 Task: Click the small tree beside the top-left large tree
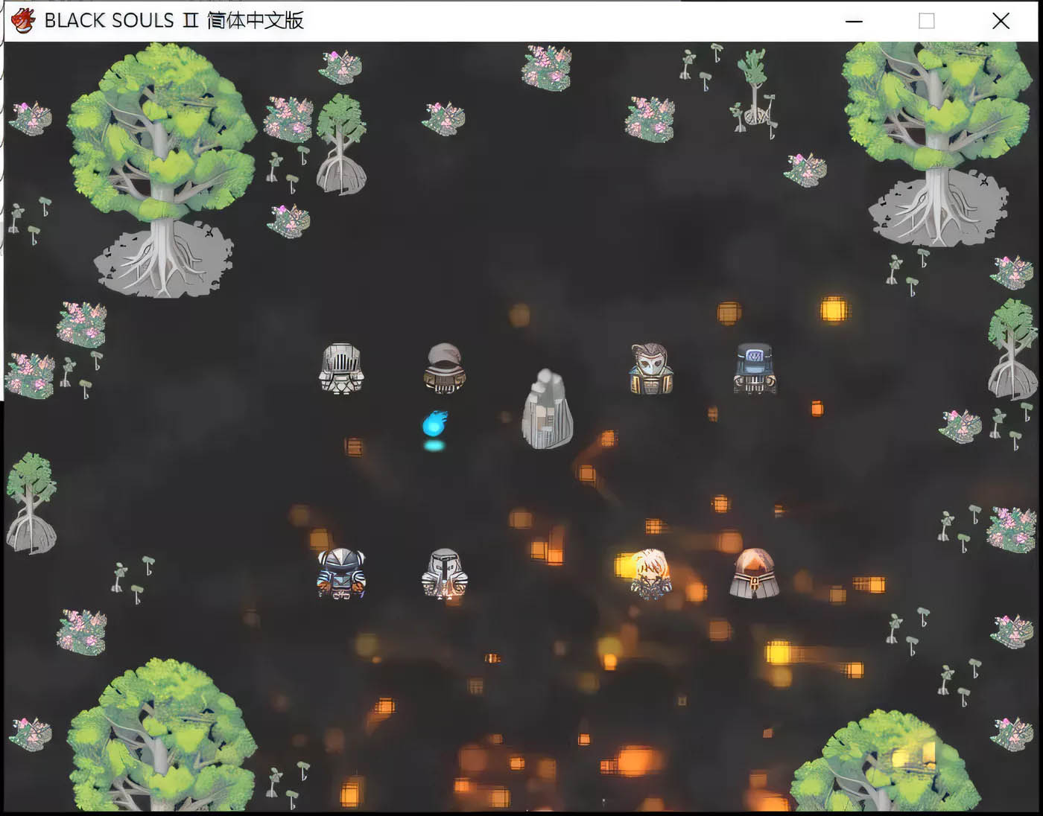coord(340,145)
